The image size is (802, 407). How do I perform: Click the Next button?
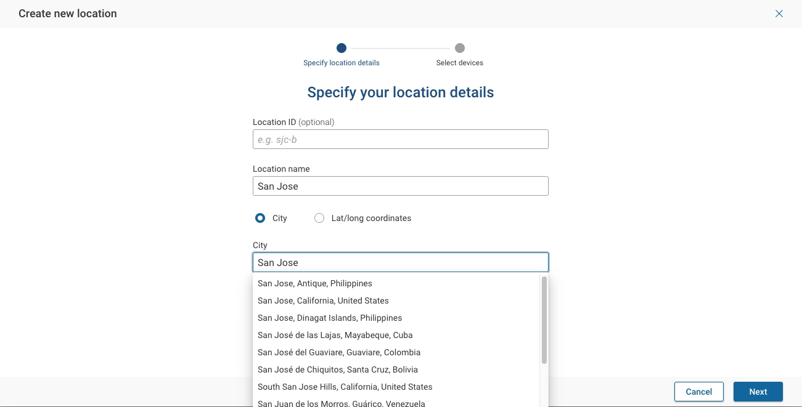(758, 392)
